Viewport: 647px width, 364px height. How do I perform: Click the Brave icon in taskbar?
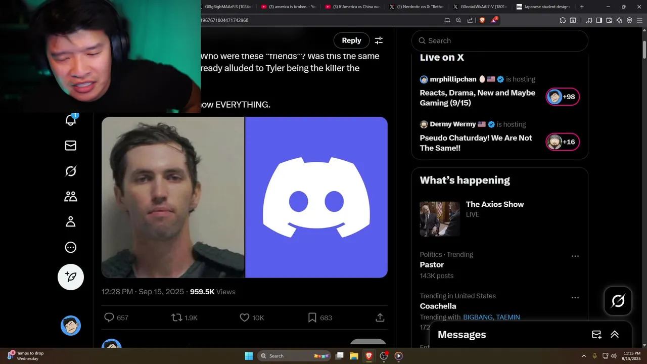369,356
